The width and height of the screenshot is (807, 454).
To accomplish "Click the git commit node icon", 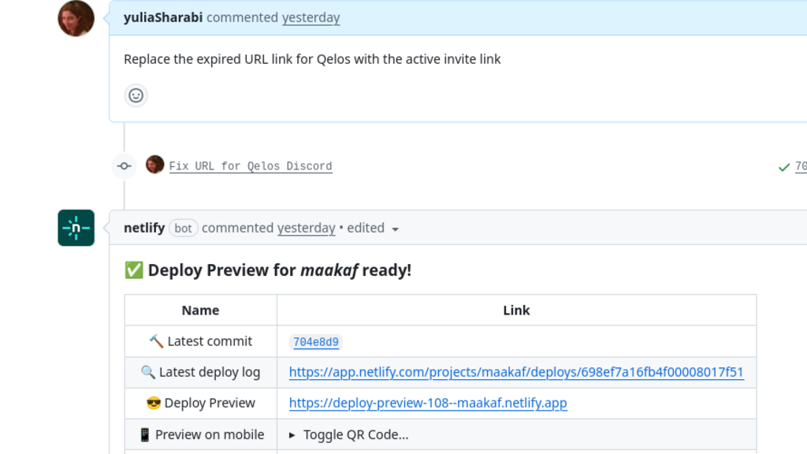I will point(124,166).
